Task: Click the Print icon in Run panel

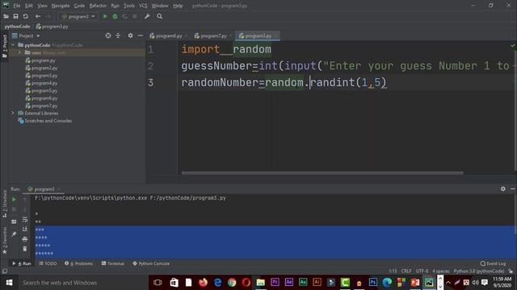Action: pyautogui.click(x=25, y=239)
